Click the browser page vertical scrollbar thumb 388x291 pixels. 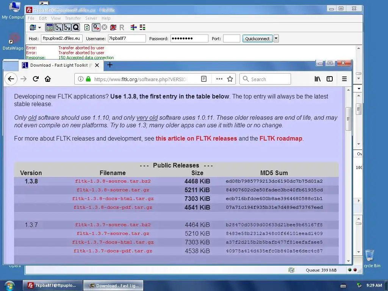tap(349, 119)
